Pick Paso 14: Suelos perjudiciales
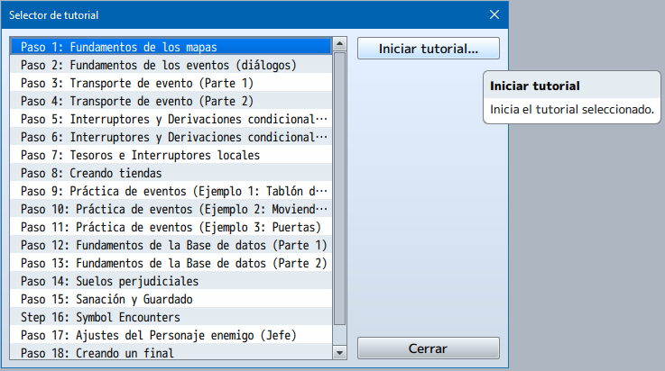The width and height of the screenshot is (665, 371). (171, 281)
